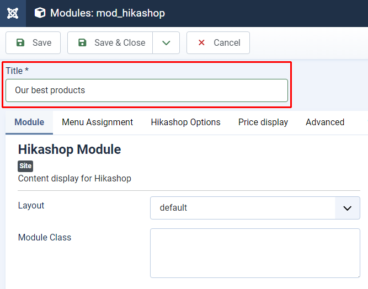Click the 'Content display for Hikashop' description

[74, 179]
